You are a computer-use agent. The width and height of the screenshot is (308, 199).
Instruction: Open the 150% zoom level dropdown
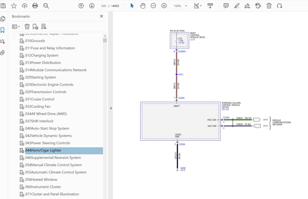point(186,6)
